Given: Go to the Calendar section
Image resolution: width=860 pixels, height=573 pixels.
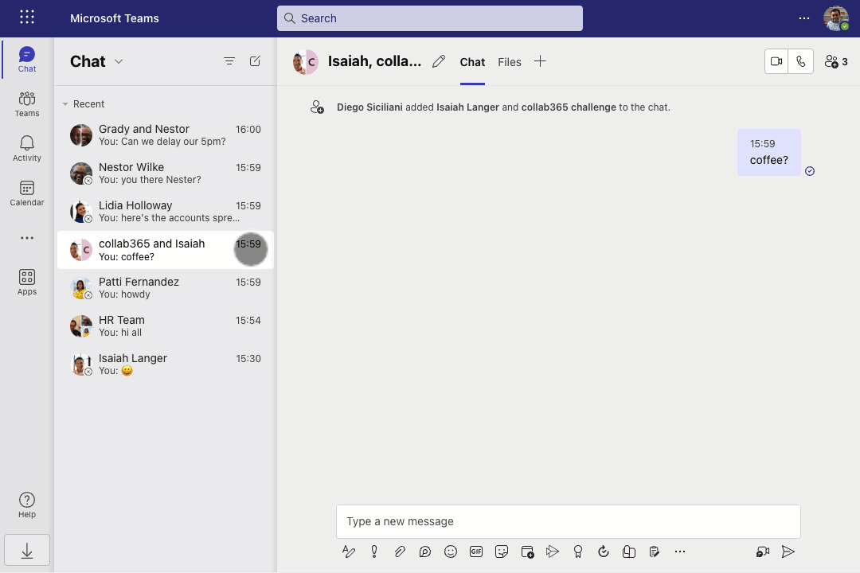Looking at the screenshot, I should point(26,193).
